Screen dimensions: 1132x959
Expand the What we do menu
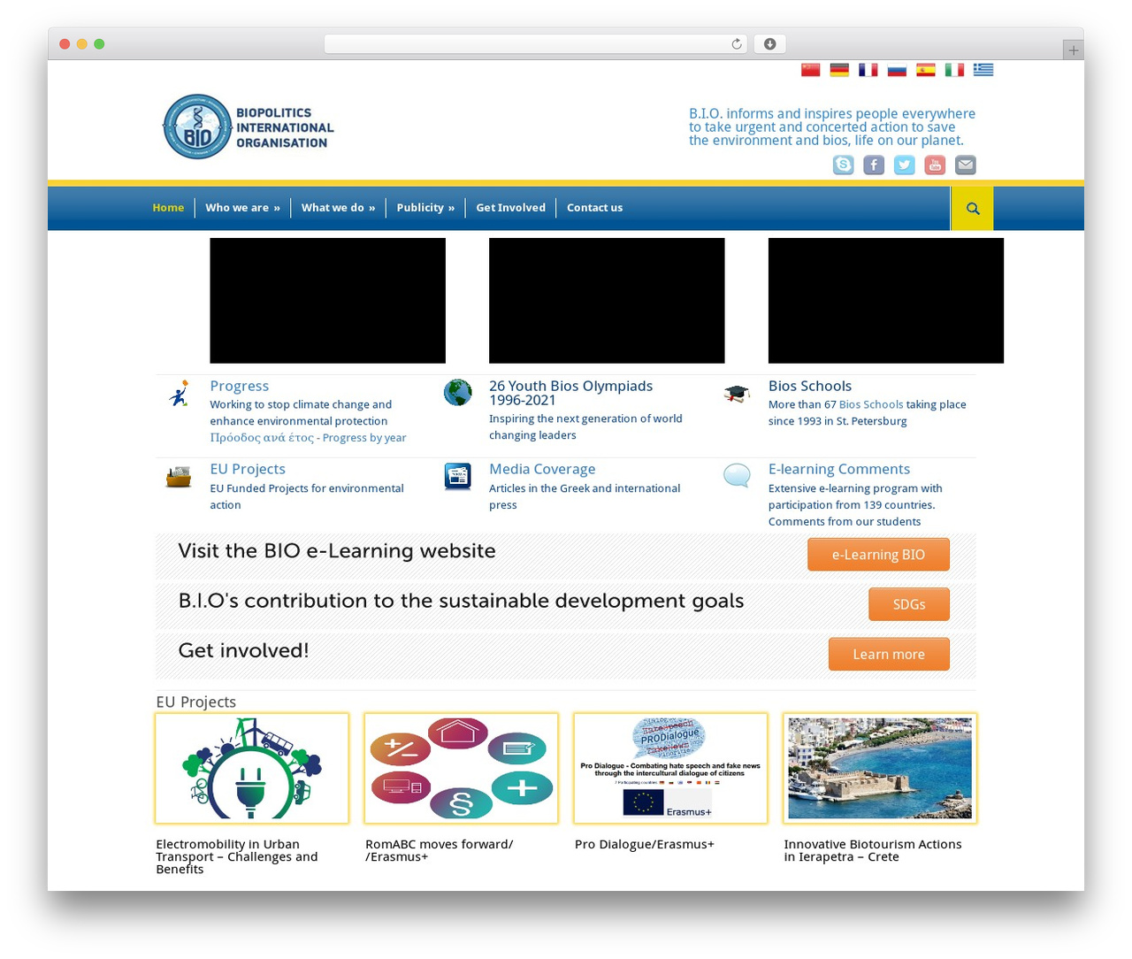[338, 208]
